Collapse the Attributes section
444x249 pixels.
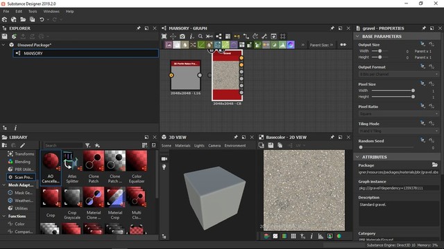pos(357,157)
